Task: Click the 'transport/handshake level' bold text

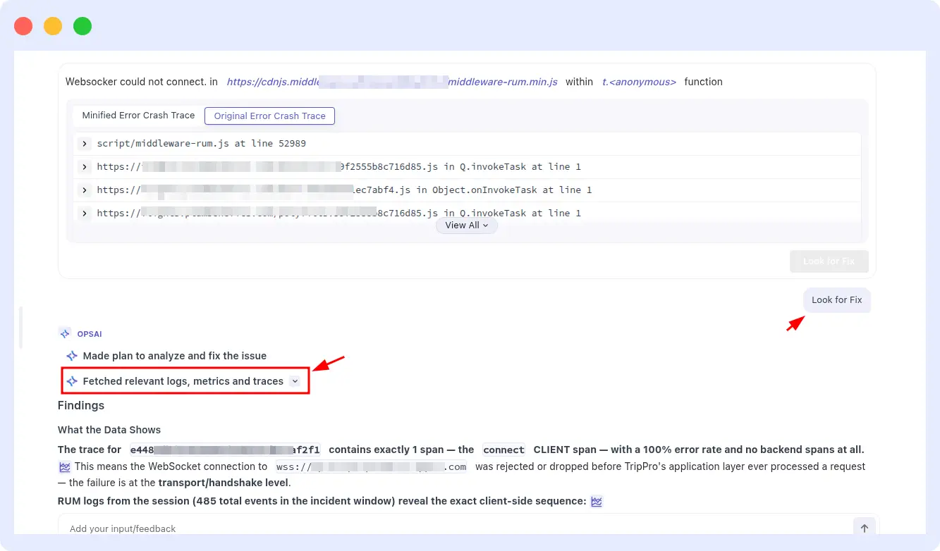Action: coord(223,483)
